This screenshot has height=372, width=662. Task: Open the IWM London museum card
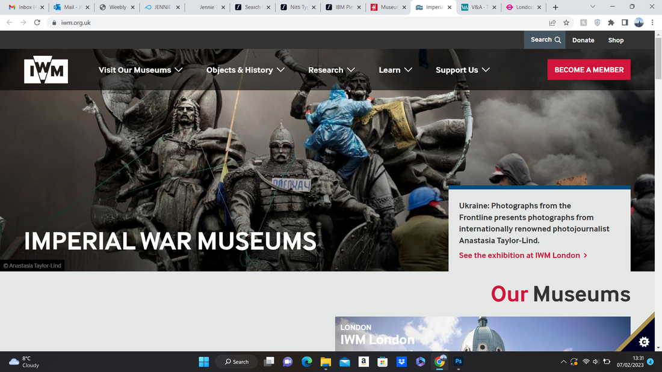click(483, 334)
